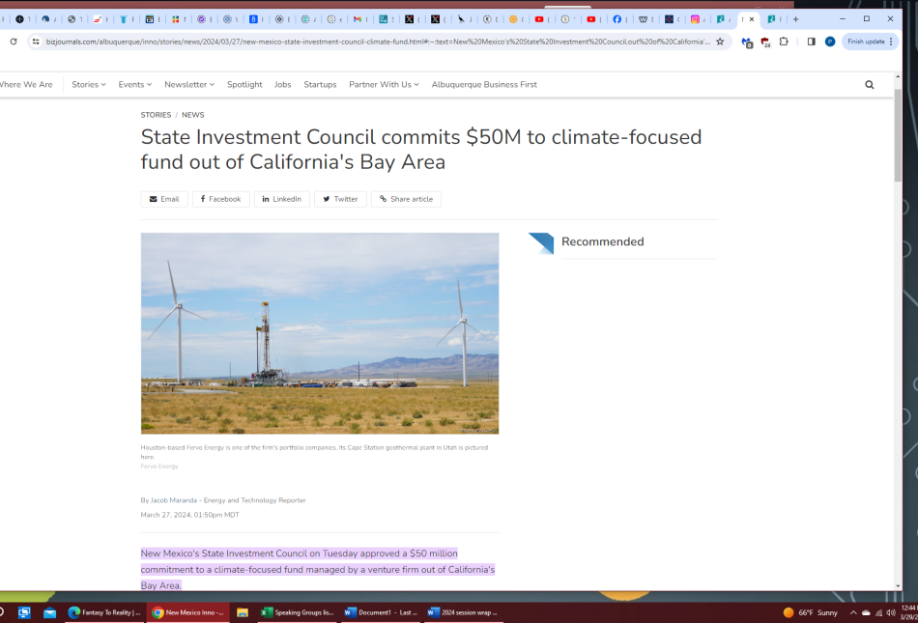Screen dimensions: 918x623
Task: Expand the Stories dropdown menu
Action: 88,85
